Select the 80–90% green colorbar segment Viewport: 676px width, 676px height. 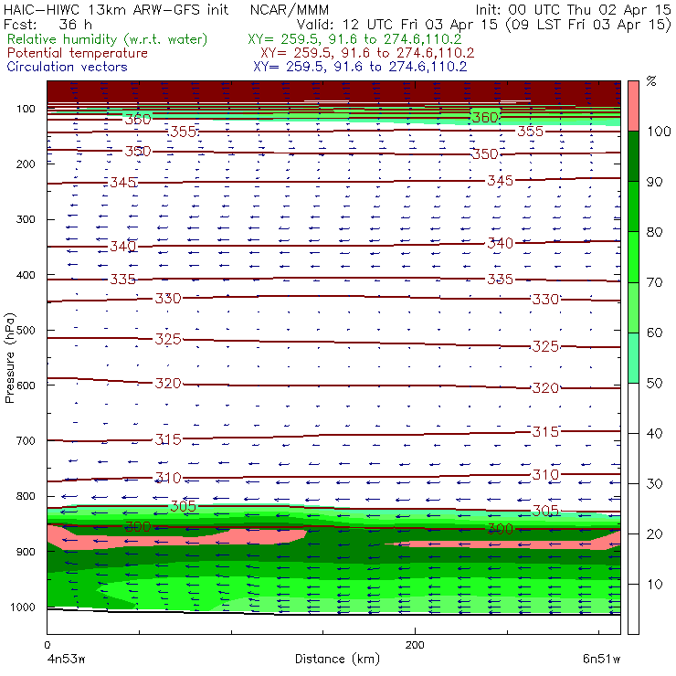click(x=633, y=206)
